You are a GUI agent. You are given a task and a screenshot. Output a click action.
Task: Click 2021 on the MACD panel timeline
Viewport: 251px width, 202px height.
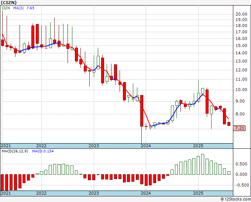(6, 193)
